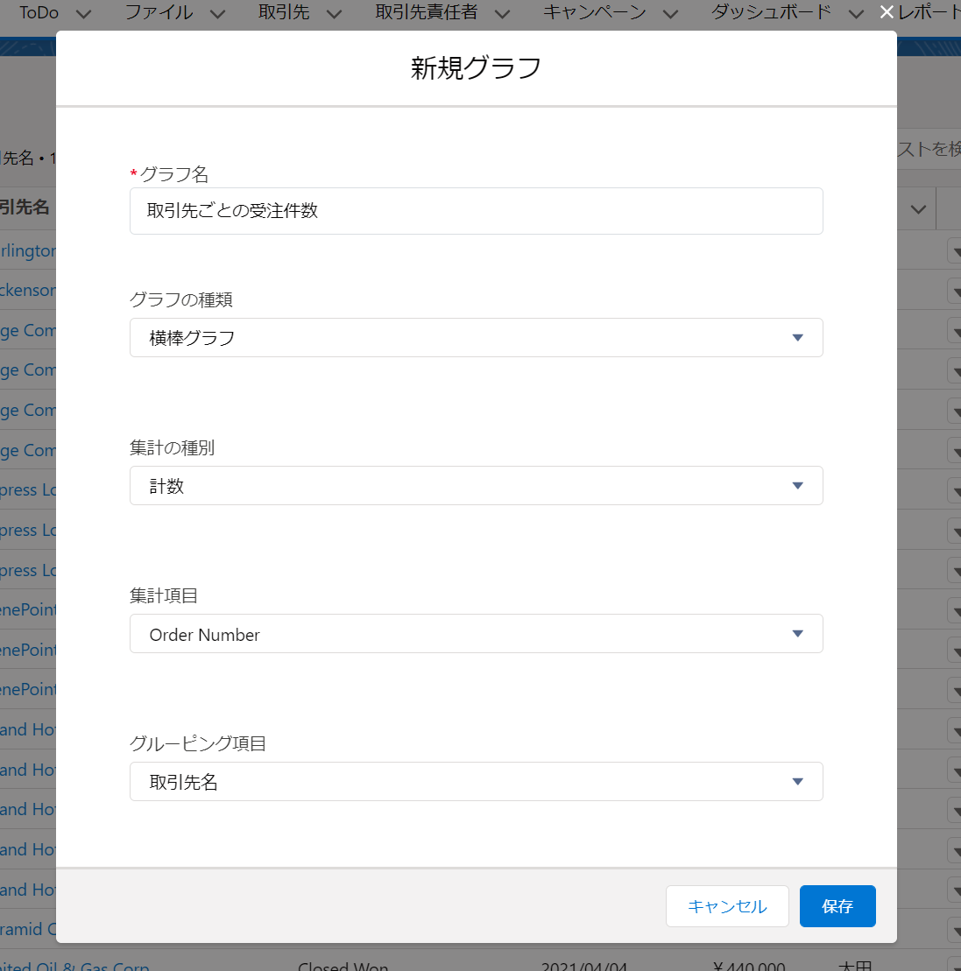Viewport: 961px width, 971px height.
Task: Open the グルーピング項目 dropdown
Action: coord(476,781)
